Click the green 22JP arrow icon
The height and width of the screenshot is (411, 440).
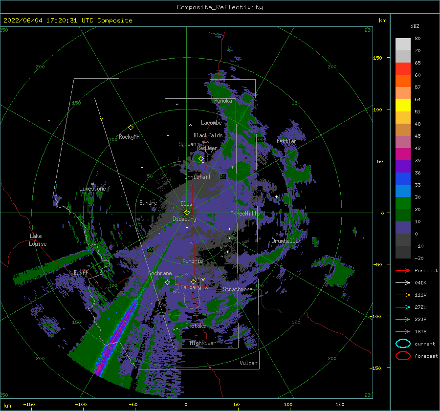click(403, 319)
